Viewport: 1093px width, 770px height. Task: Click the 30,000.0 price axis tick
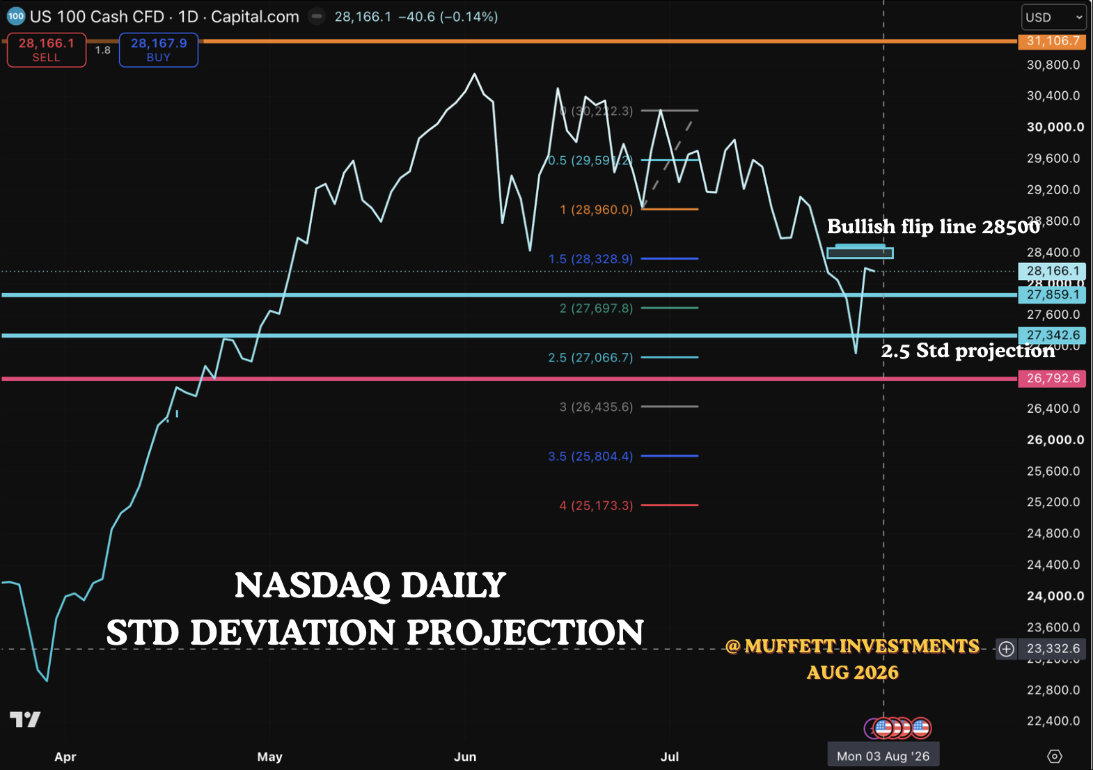click(1055, 127)
